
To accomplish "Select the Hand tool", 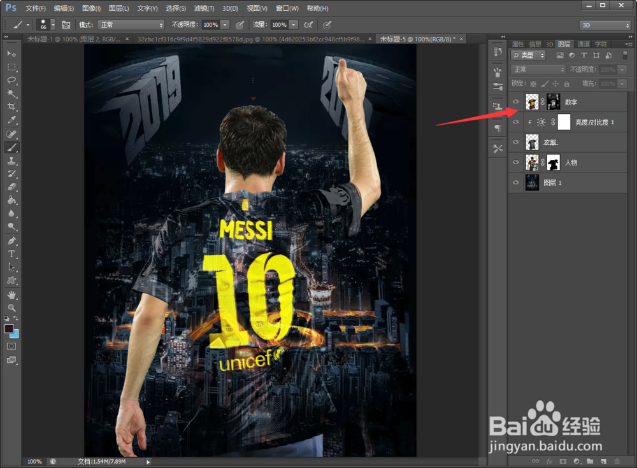I will (x=11, y=295).
